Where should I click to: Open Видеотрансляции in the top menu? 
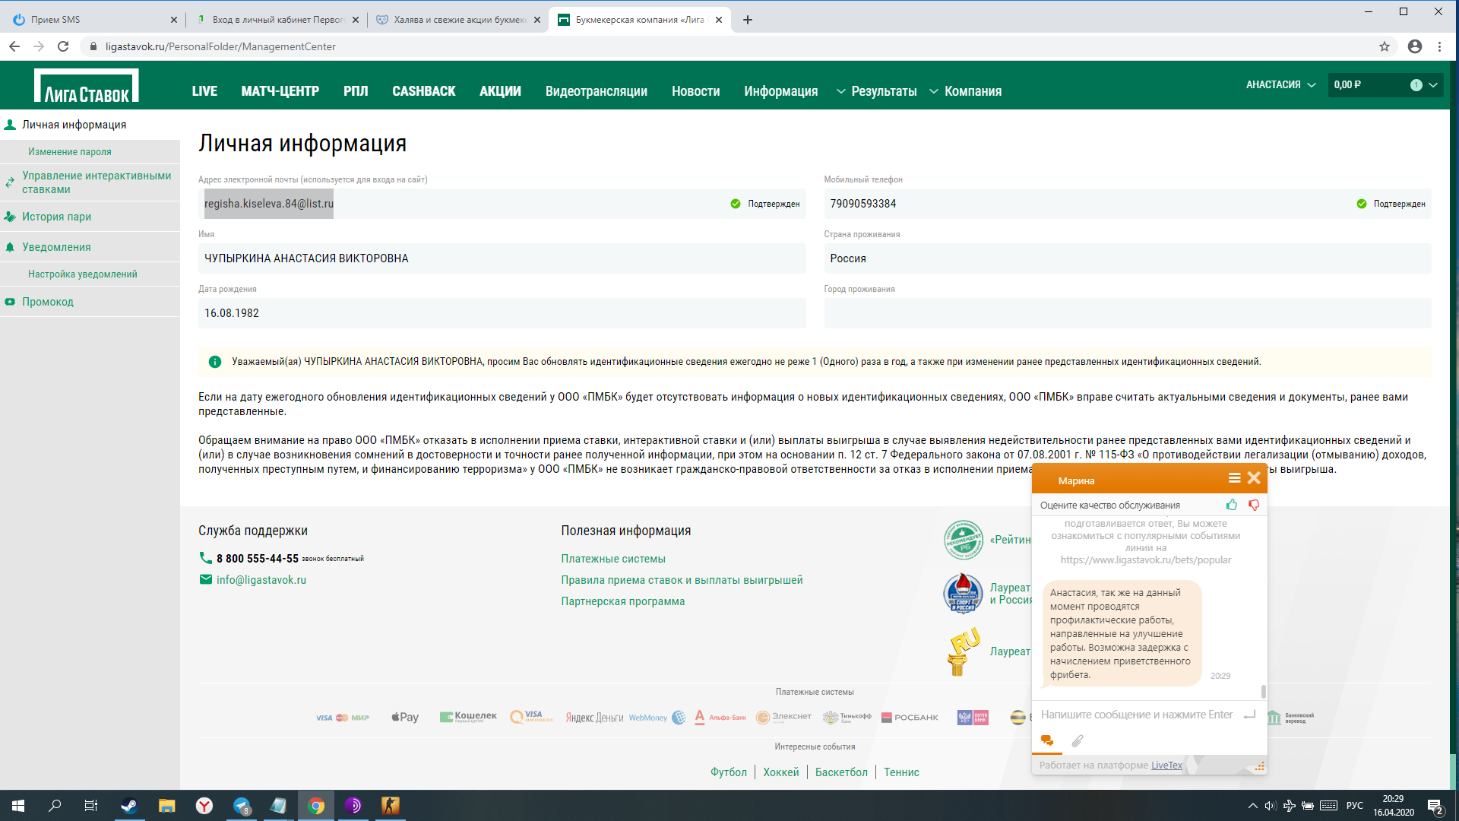pos(597,91)
